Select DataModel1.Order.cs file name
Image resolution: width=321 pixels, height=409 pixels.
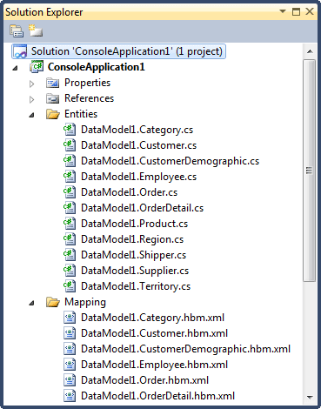(x=129, y=192)
